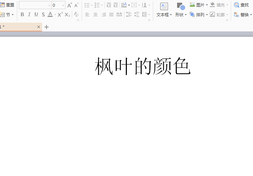Apply numbered list

tap(97, 5)
